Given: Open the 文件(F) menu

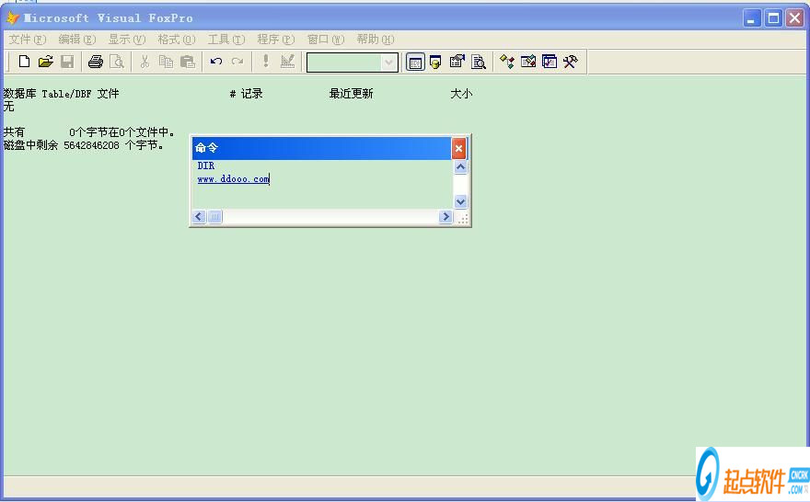Looking at the screenshot, I should click(27, 40).
